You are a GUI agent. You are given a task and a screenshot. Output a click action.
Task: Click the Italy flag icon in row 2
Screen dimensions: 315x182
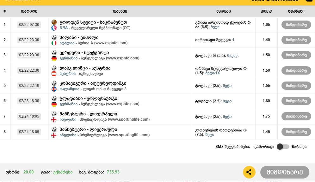(54, 43)
